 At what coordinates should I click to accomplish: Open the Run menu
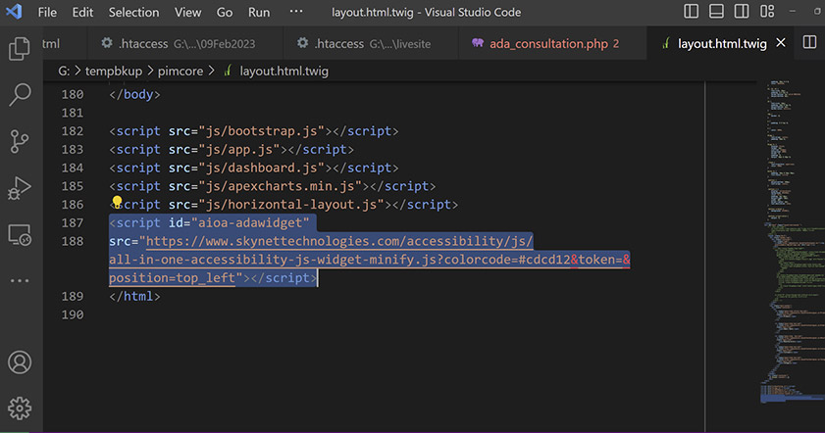tap(259, 12)
